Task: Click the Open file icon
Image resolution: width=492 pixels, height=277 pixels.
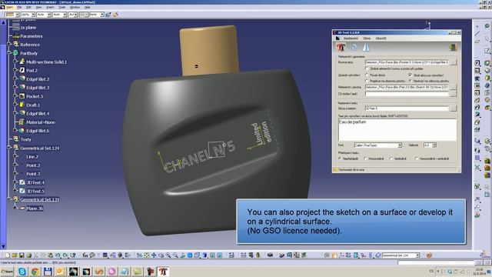Action: coord(15,255)
